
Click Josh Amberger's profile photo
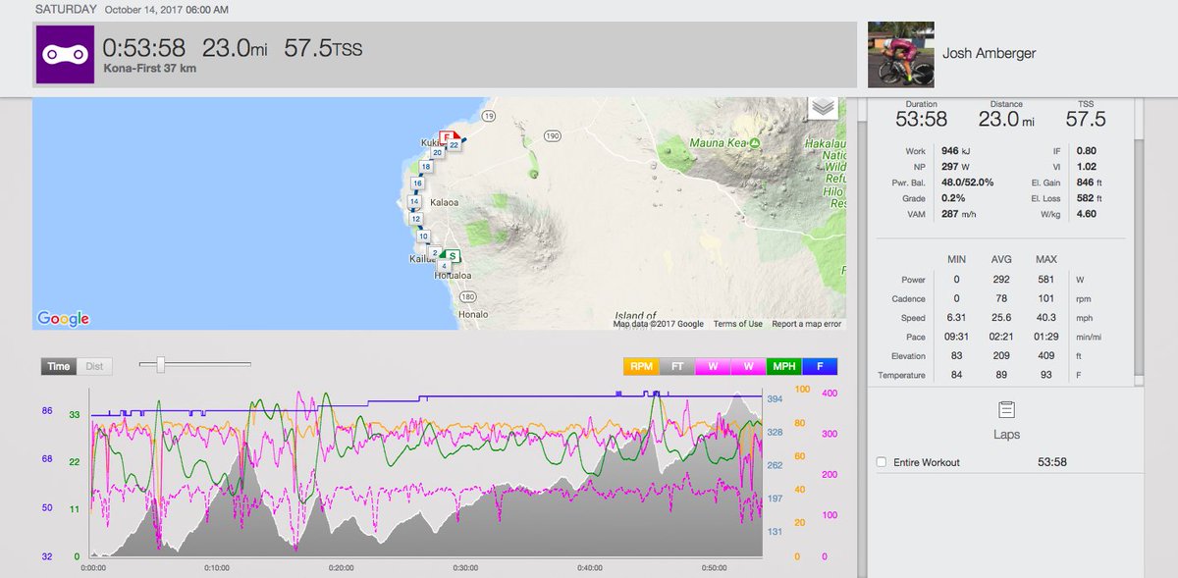[900, 54]
